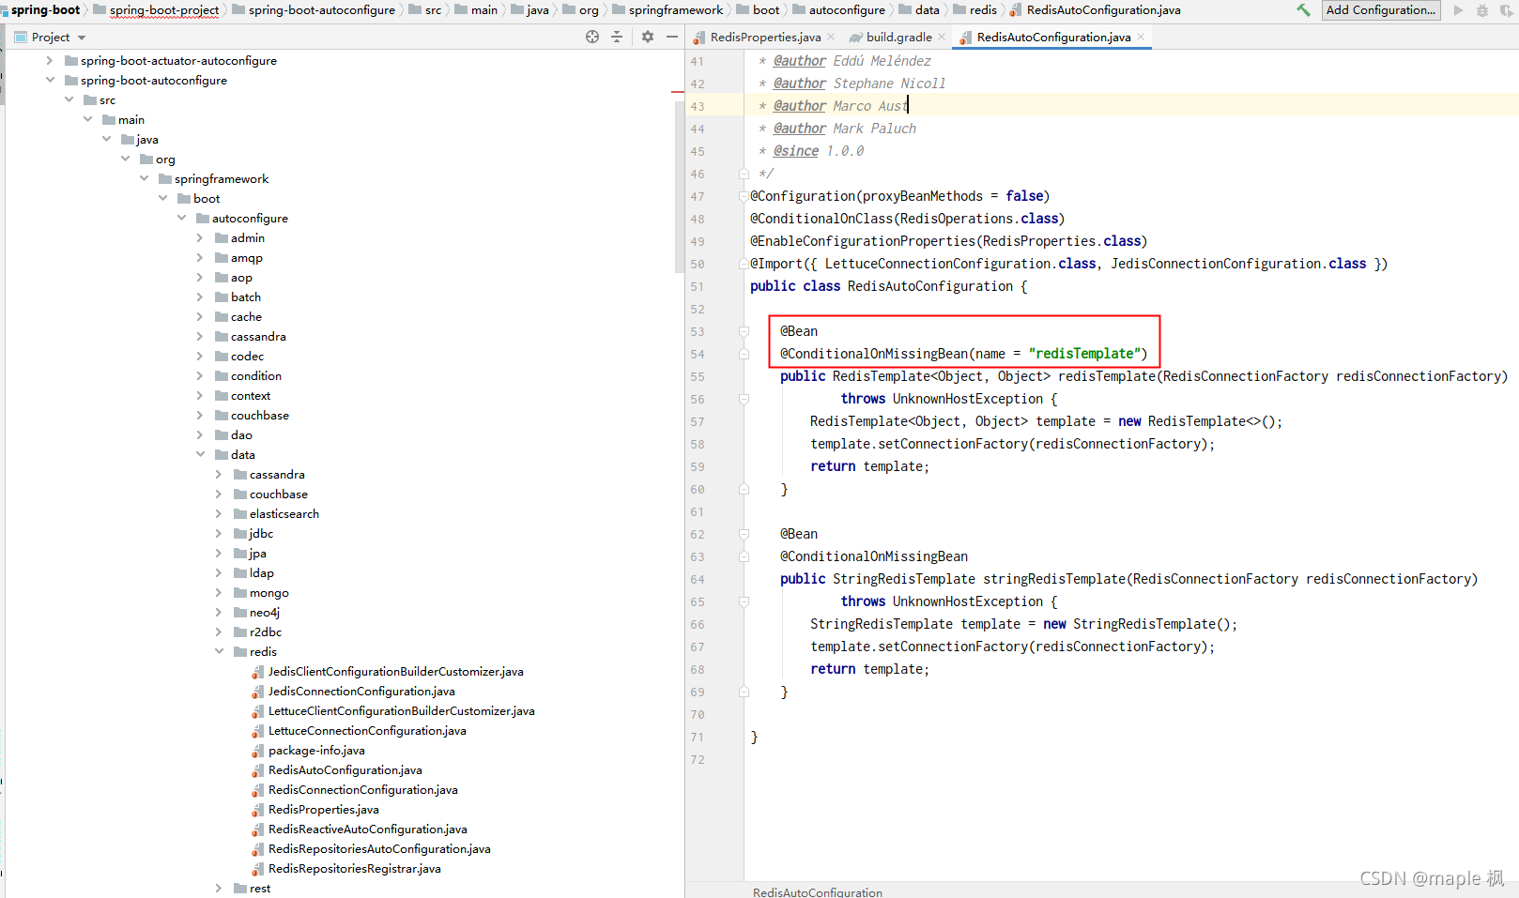
Task: Open the Debug tool icon
Action: point(1481,10)
